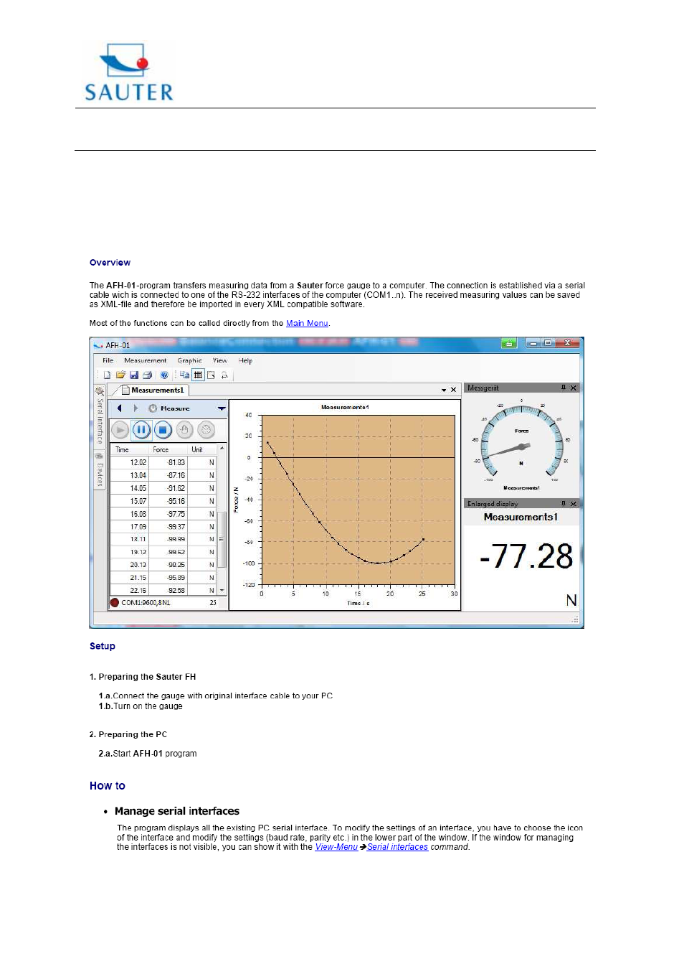Image resolution: width=684 pixels, height=969 pixels.
Task: Close the Messgerät panel
Action: click(574, 388)
